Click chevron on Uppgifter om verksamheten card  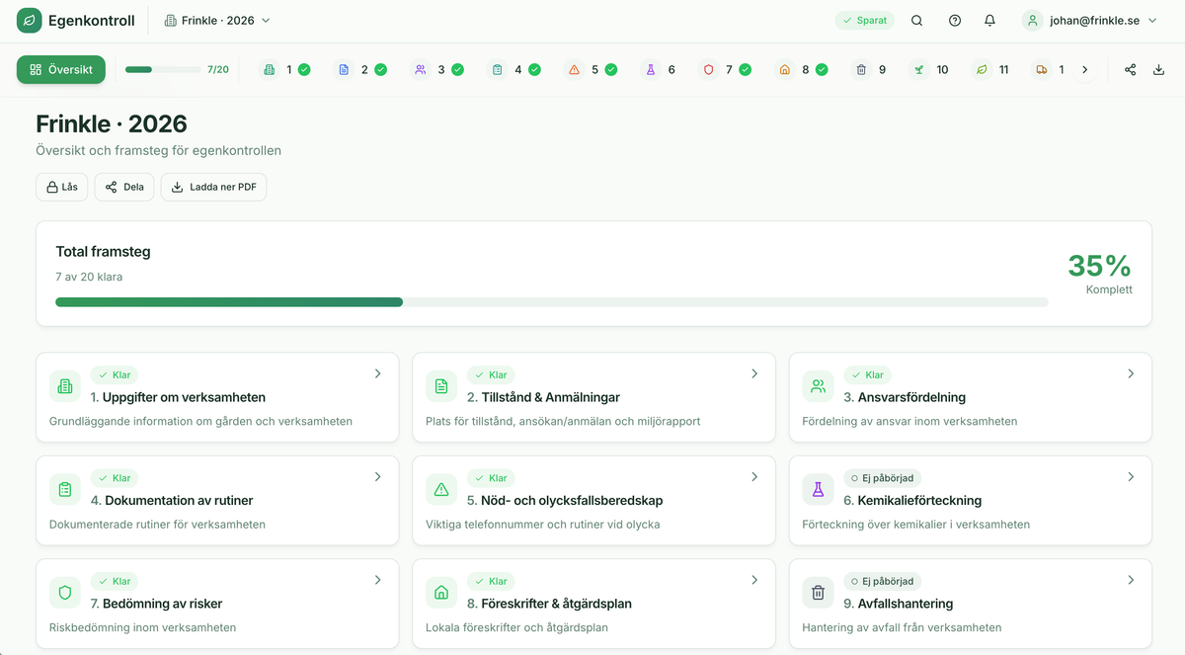(377, 373)
